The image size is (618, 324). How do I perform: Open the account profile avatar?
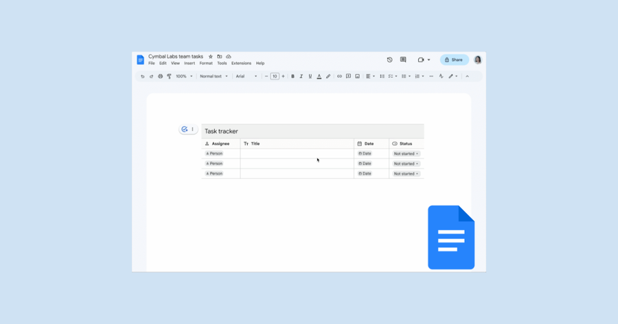coord(478,60)
